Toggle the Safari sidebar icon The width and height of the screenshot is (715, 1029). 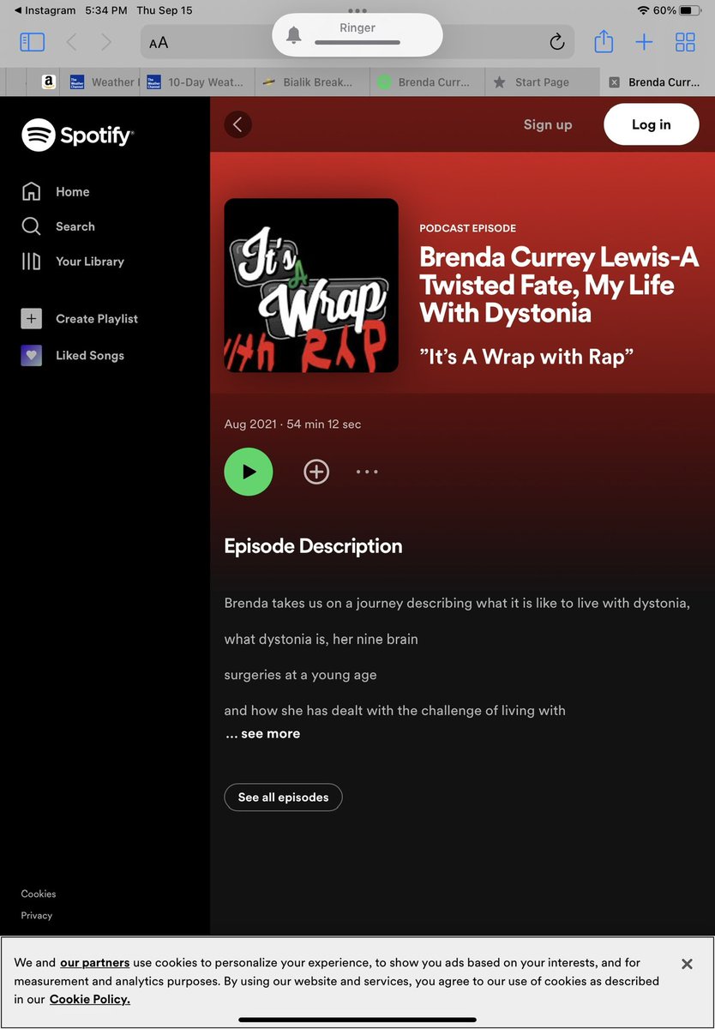click(32, 41)
